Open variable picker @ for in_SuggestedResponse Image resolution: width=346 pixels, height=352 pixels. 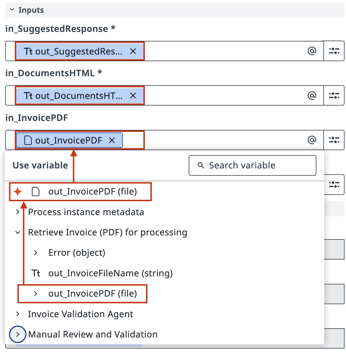312,51
